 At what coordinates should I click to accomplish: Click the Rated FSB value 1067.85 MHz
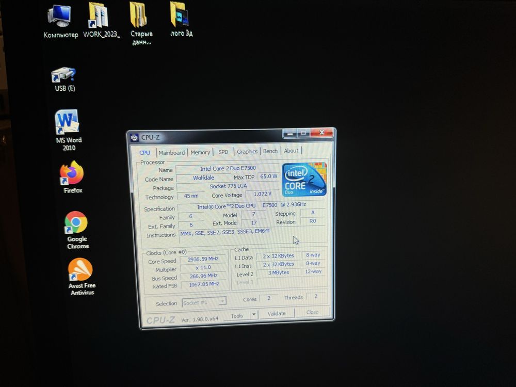click(x=204, y=284)
